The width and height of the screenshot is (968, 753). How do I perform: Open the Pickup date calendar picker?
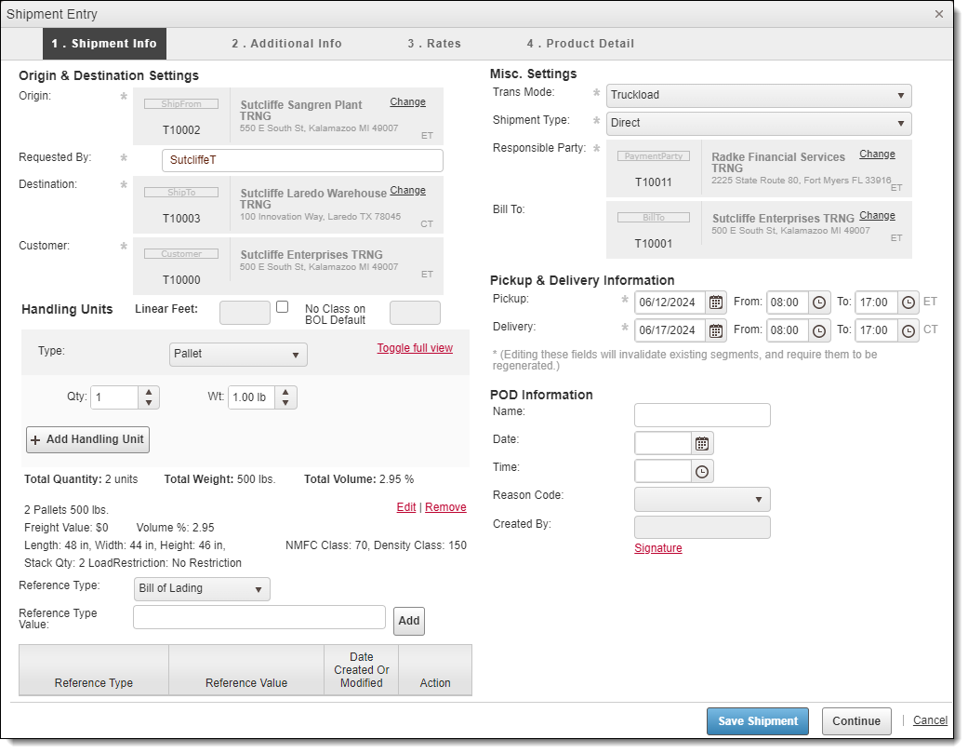716,302
